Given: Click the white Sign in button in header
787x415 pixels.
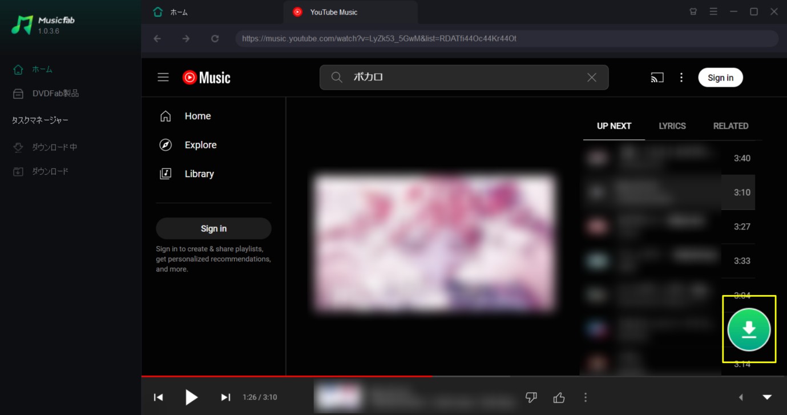Looking at the screenshot, I should (x=720, y=78).
